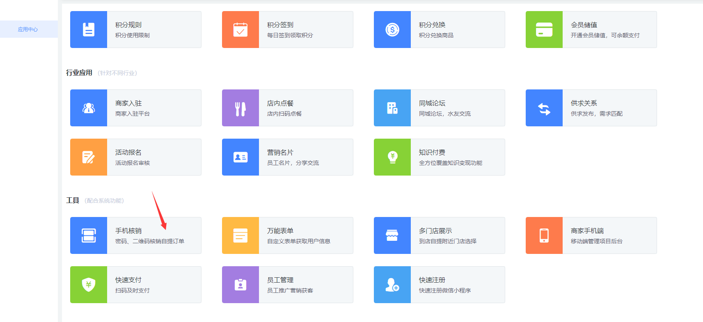This screenshot has width=703, height=322.
Task: Click the 员工管理 purple badge icon
Action: pyautogui.click(x=240, y=285)
